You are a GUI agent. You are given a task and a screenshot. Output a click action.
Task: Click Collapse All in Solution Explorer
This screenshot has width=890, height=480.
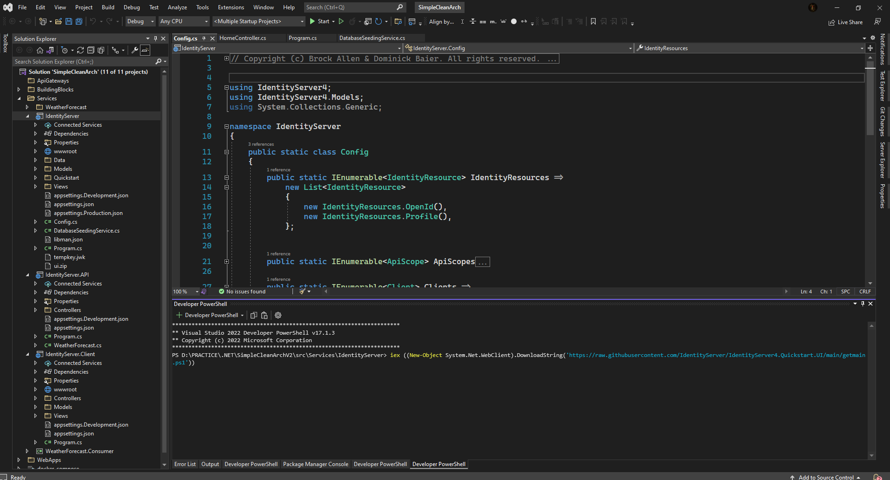(x=91, y=50)
